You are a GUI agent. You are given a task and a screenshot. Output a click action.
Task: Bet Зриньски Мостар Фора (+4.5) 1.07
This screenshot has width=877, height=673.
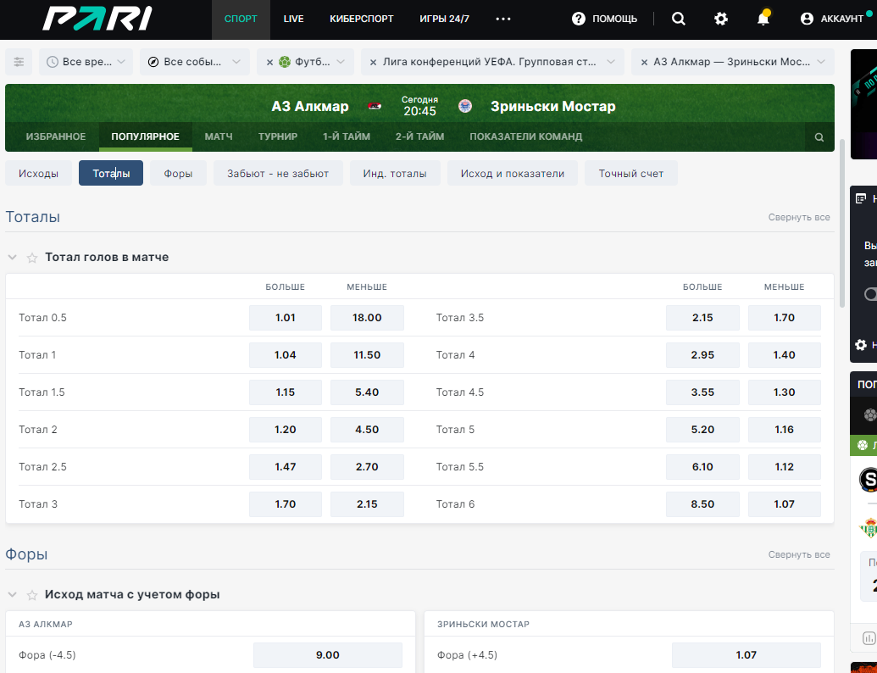[747, 655]
